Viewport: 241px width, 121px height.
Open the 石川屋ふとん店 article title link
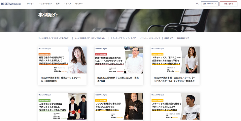pos(118,79)
